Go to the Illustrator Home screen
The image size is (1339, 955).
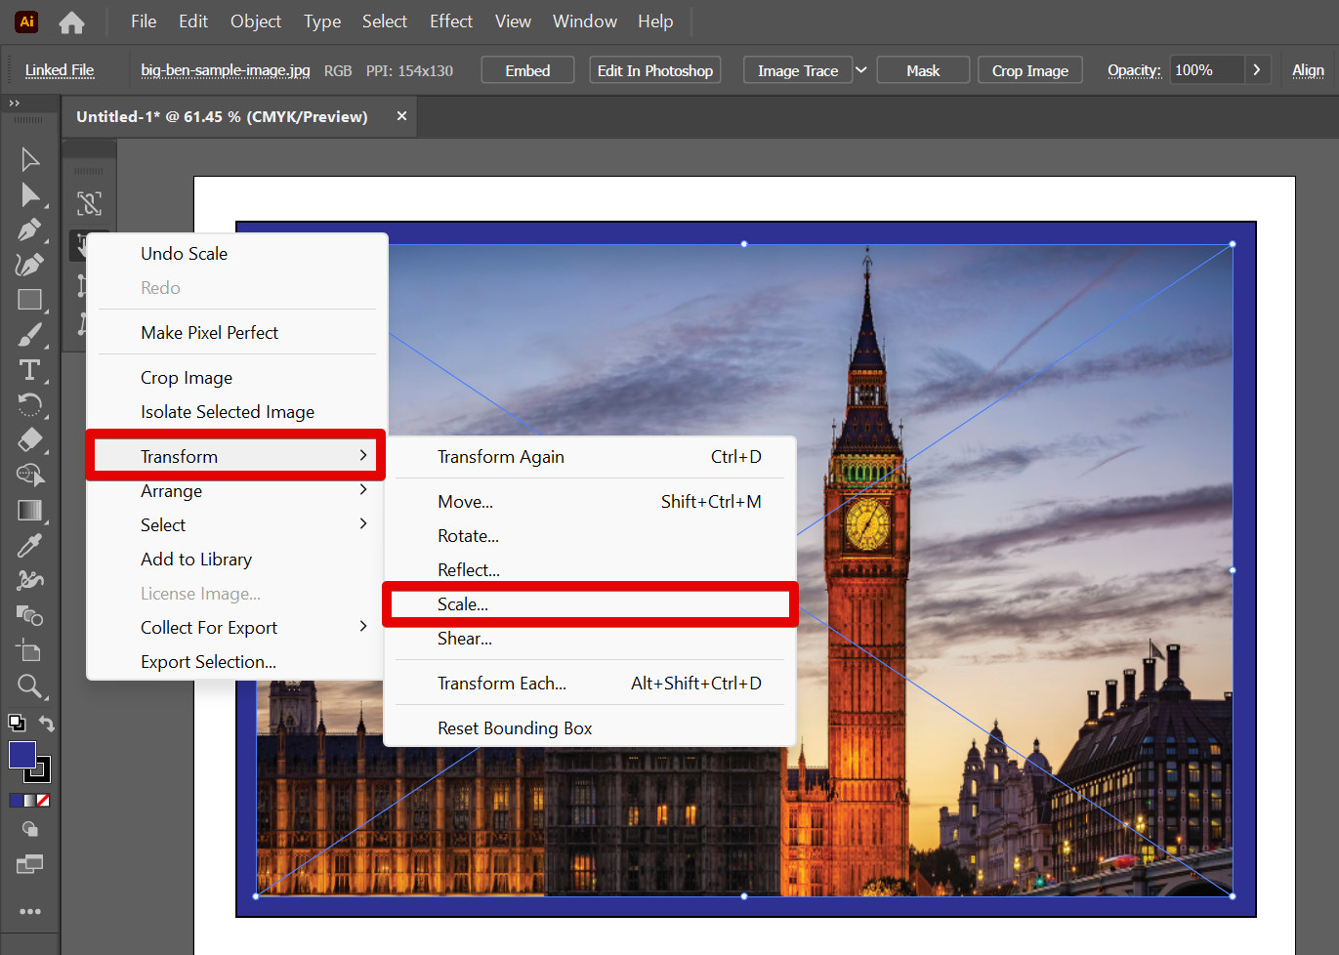[x=71, y=21]
